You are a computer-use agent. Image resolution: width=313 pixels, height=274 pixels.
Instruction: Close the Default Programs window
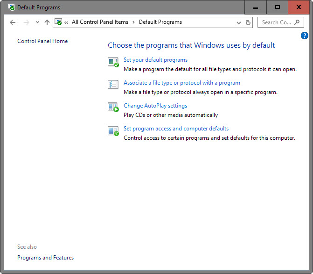[299, 7]
